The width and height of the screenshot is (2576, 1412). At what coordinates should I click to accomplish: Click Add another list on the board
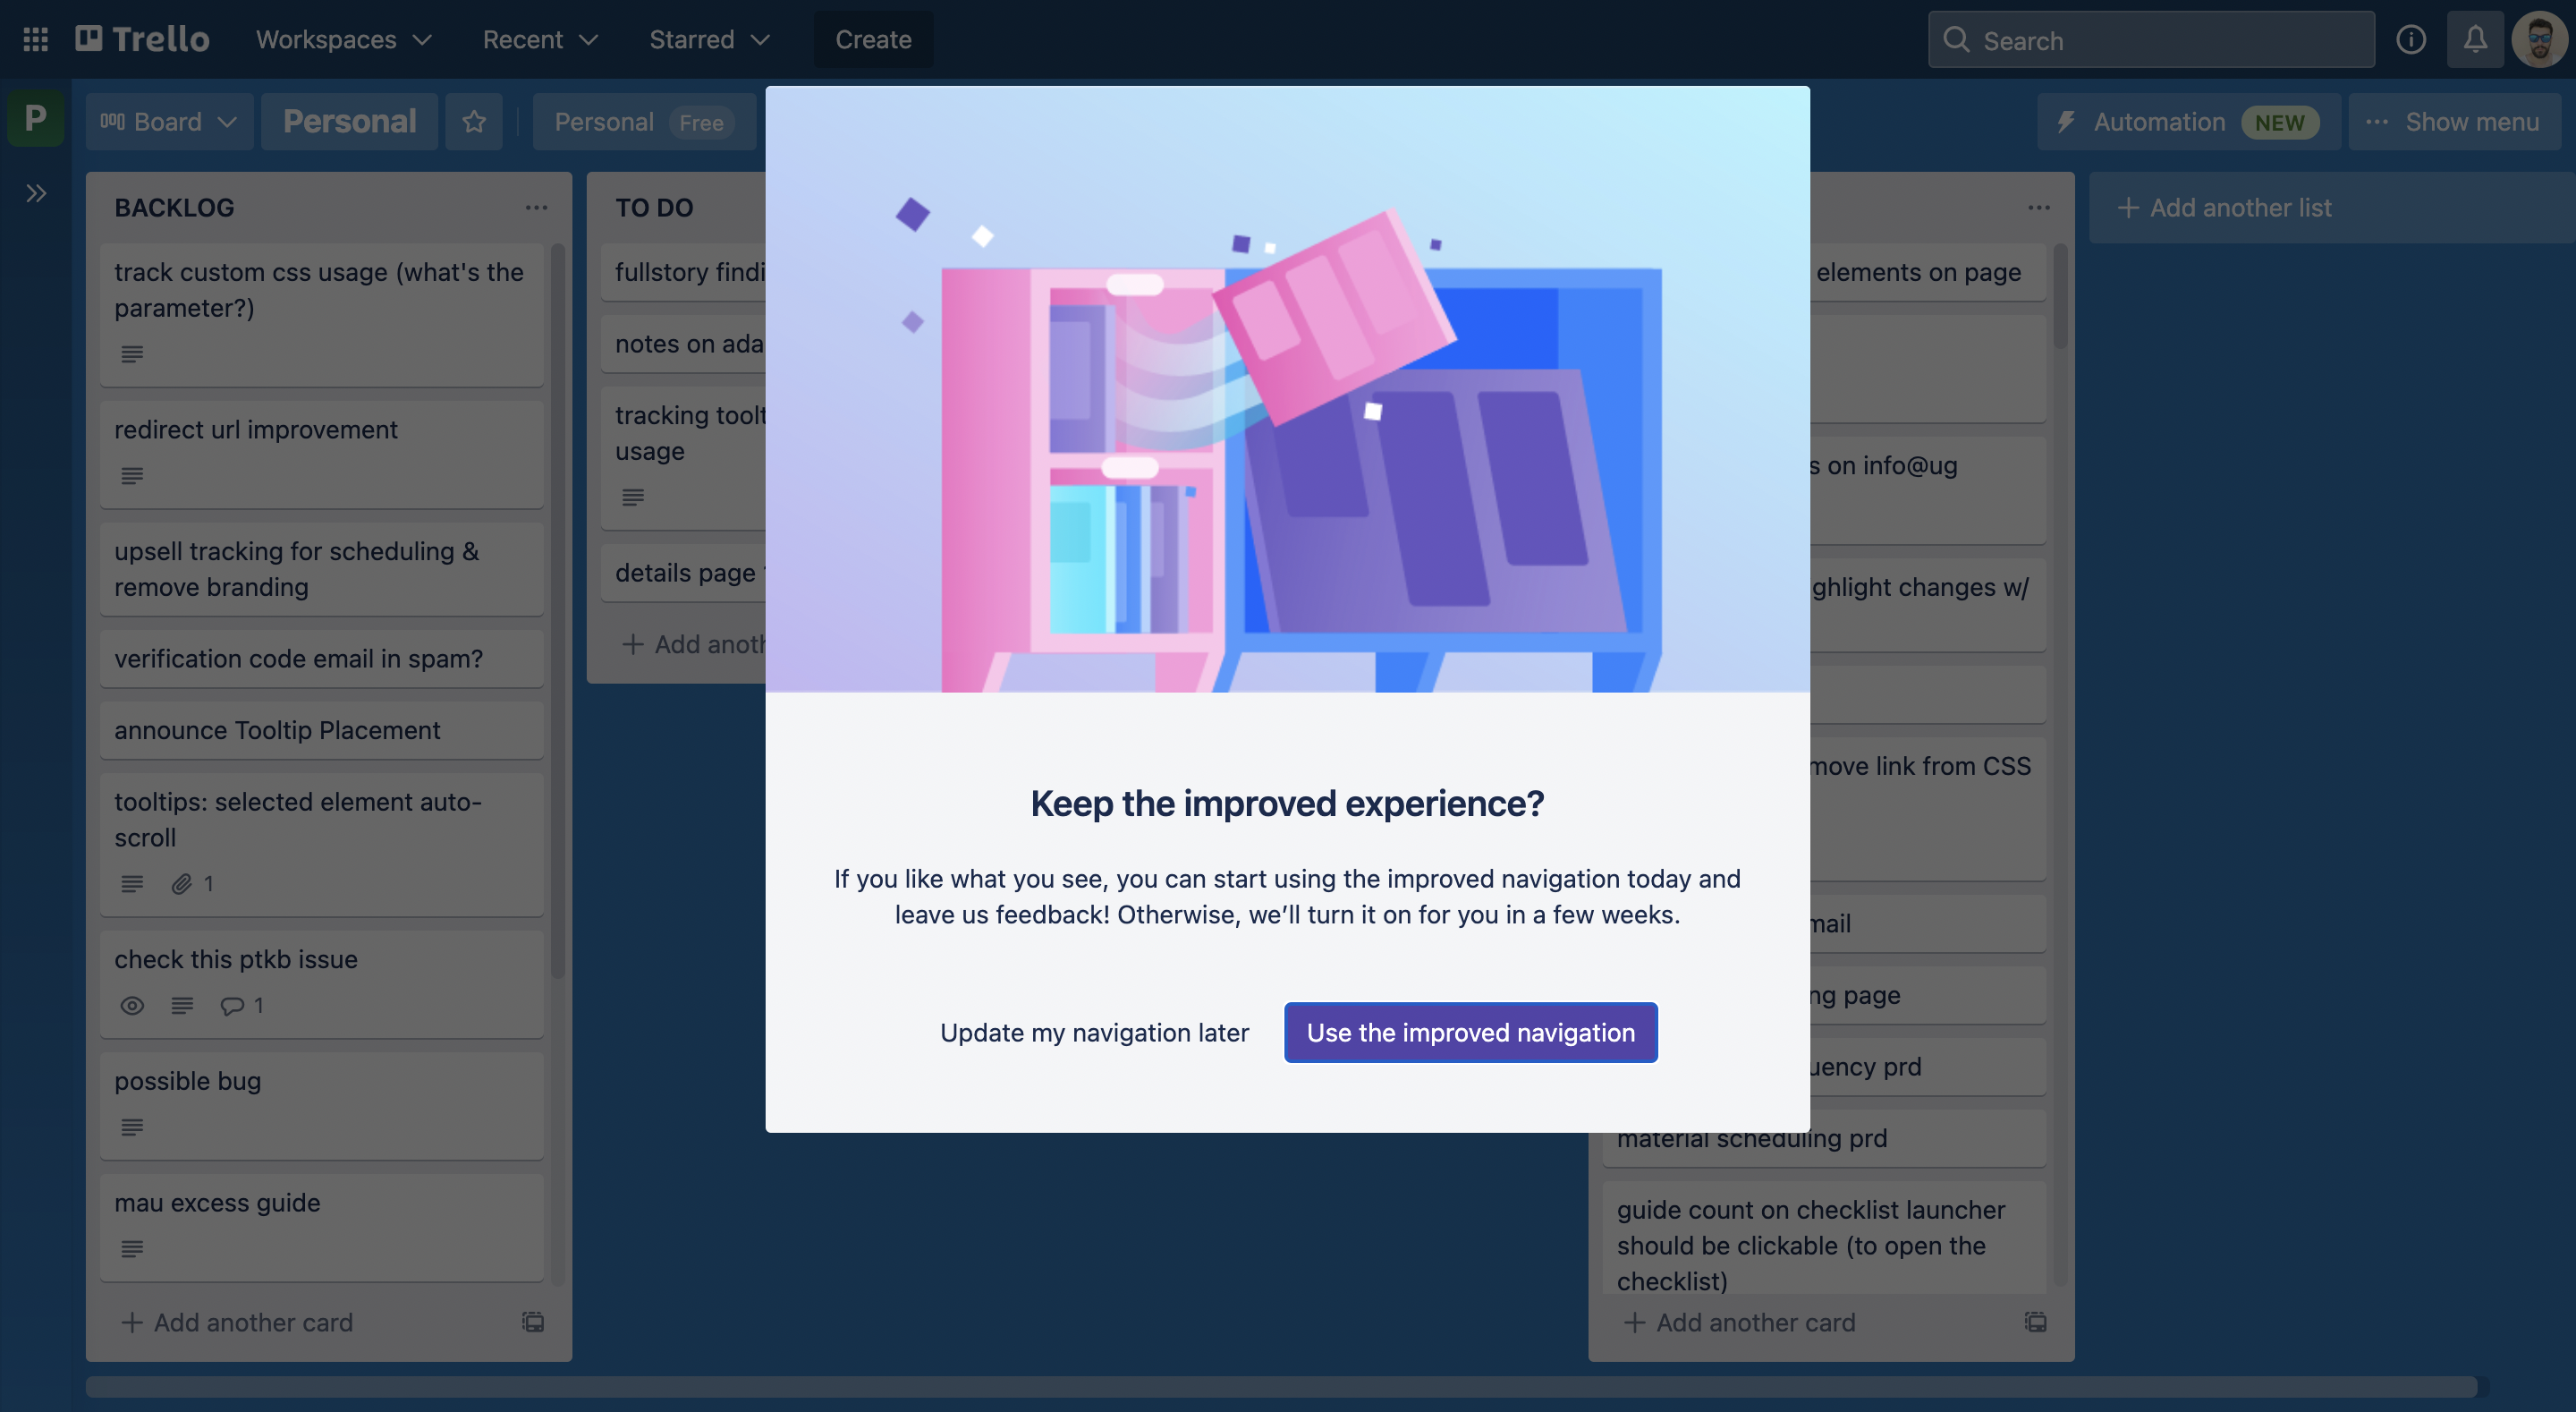[2241, 207]
